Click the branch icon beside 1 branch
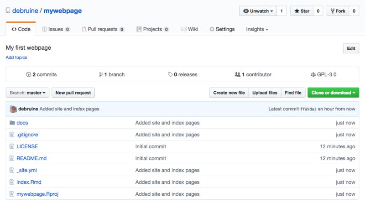The width and height of the screenshot is (365, 203). pos(101,74)
